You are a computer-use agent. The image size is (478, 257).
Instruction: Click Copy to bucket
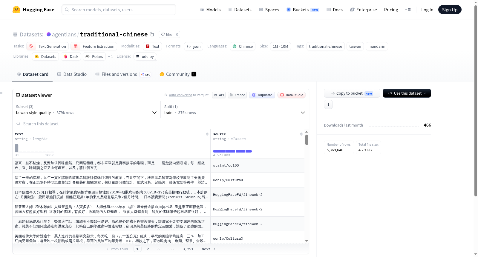(x=352, y=93)
